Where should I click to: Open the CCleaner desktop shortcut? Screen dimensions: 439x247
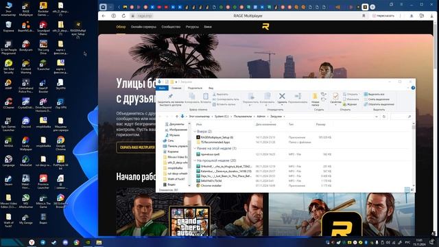click(8, 104)
